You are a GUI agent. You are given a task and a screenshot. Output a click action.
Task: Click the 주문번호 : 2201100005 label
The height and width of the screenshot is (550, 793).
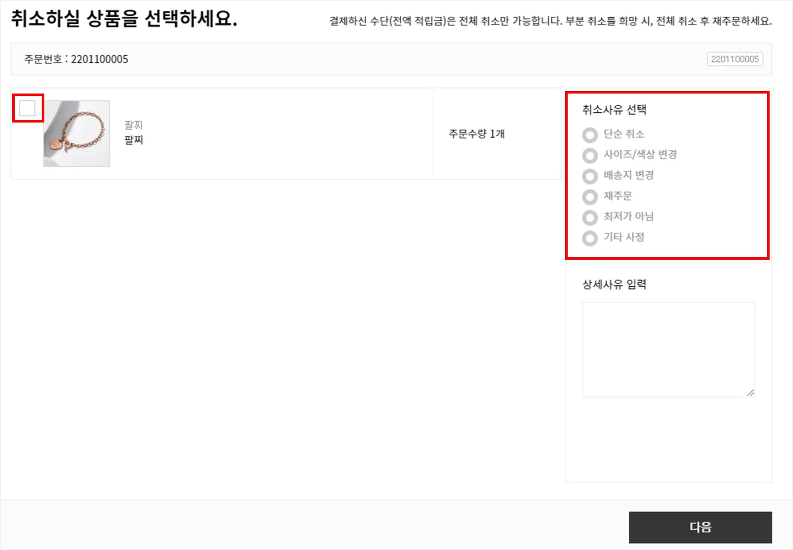click(76, 59)
